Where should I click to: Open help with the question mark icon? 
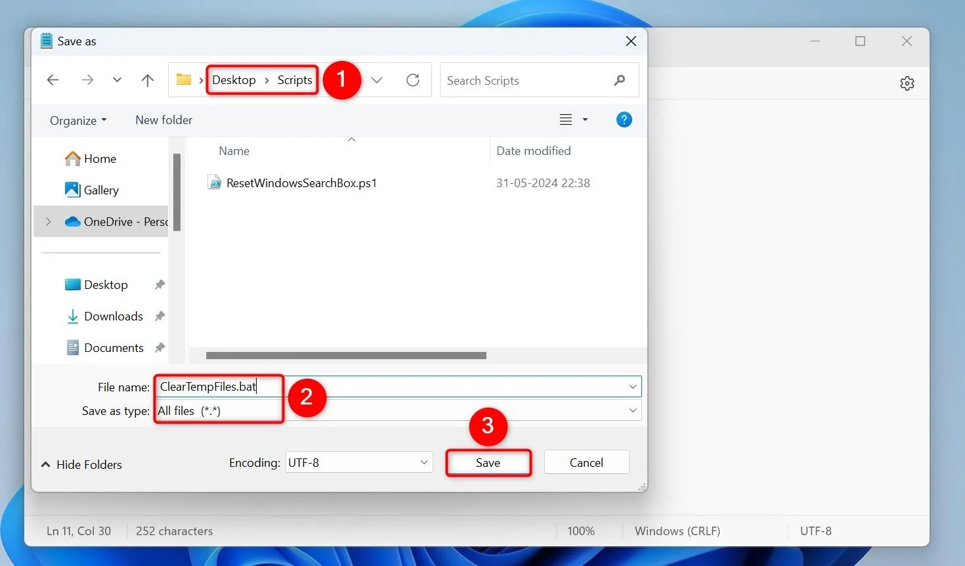tap(624, 119)
